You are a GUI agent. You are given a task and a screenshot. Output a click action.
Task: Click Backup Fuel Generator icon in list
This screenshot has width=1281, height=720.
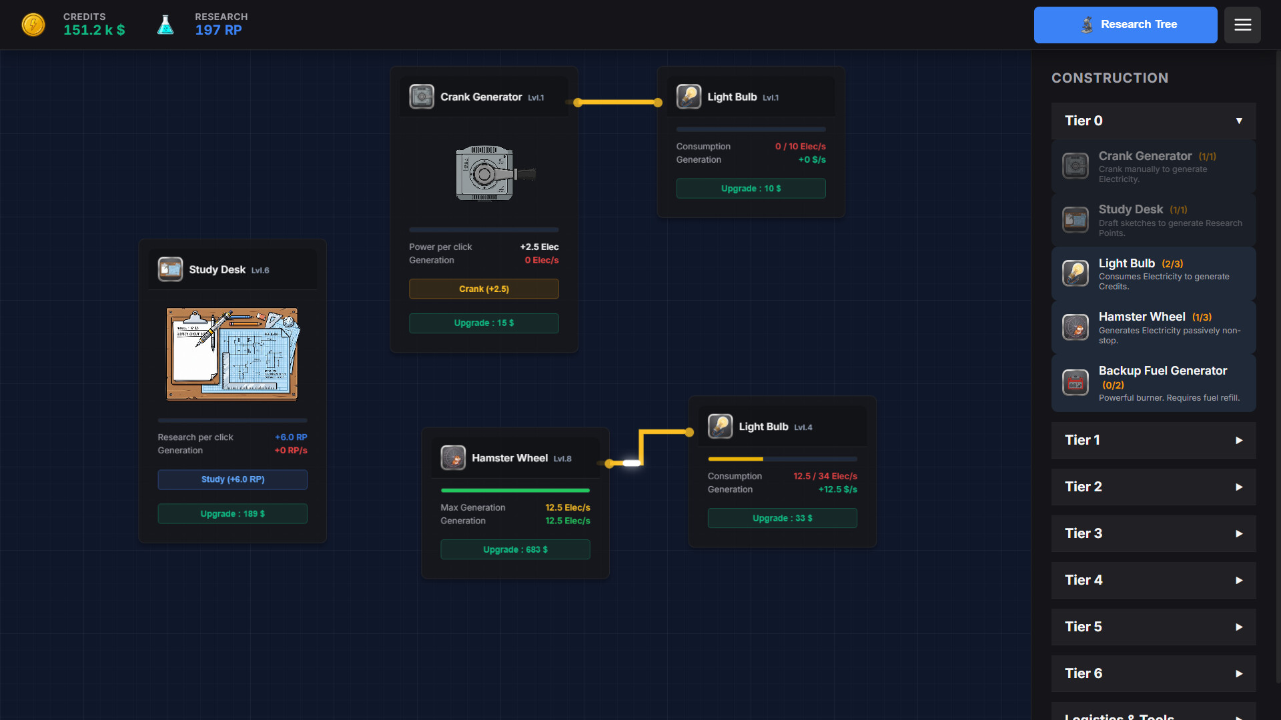[1076, 383]
